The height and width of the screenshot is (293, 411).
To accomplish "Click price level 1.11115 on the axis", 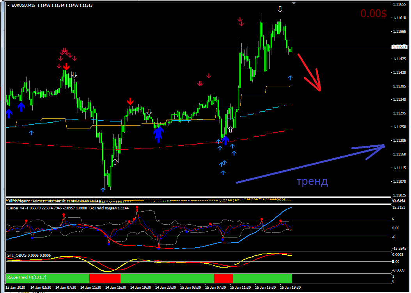I will (399, 168).
